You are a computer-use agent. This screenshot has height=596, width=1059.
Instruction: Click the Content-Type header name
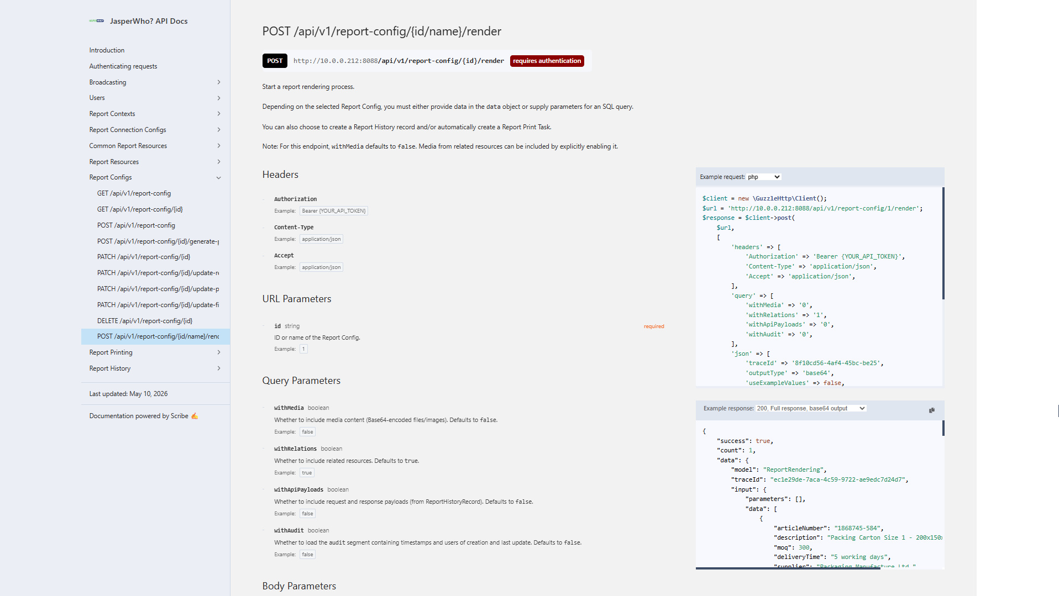click(294, 228)
